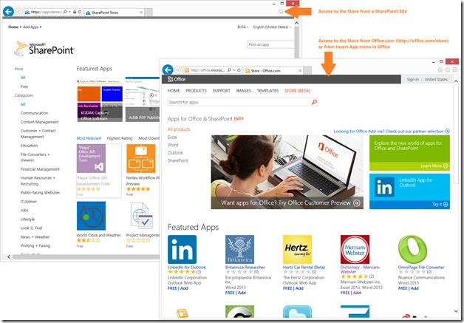Filter by Free price option

pyautogui.click(x=24, y=86)
